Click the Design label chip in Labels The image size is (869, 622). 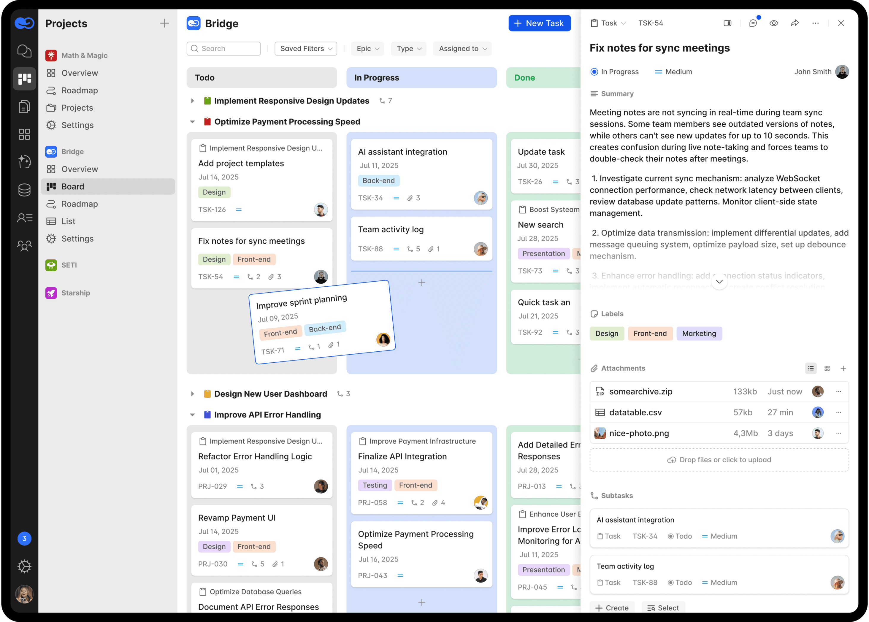coord(606,333)
